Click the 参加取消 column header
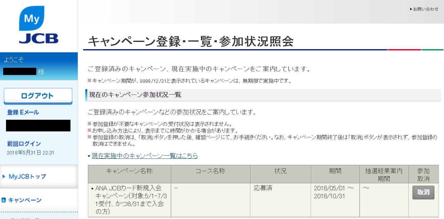Viewport: 444px width, 219px height. (x=423, y=175)
